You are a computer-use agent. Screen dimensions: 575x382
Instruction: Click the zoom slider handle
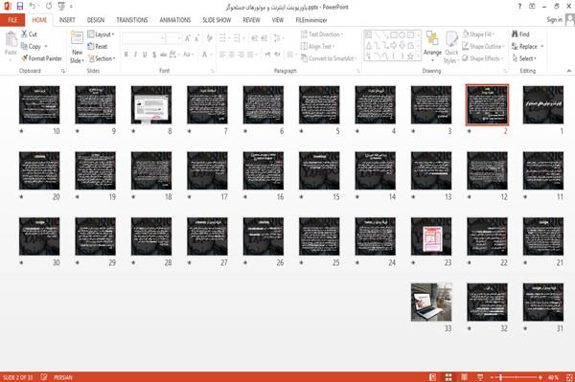click(501, 377)
